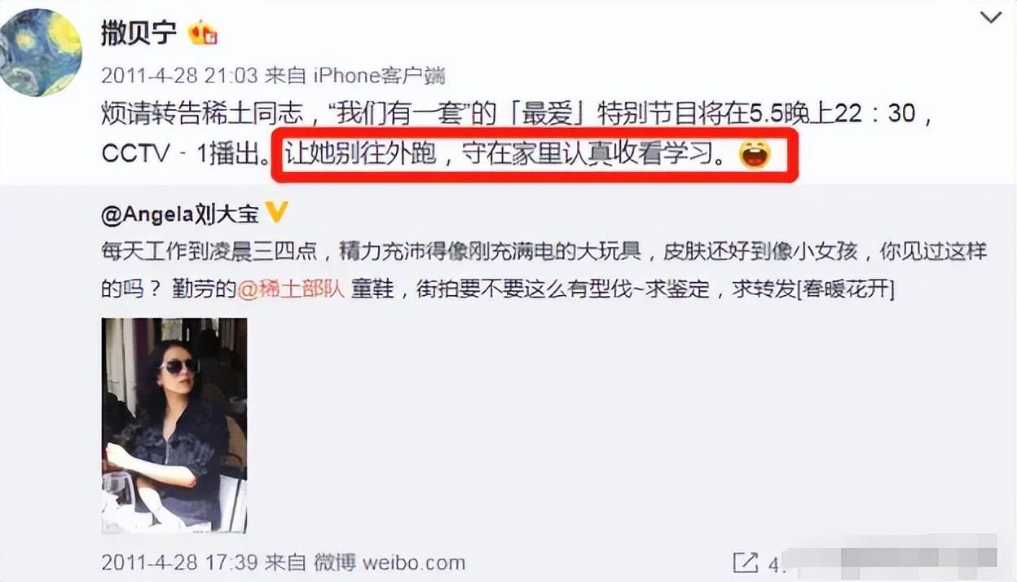Click the starry night profile avatar

[x=41, y=52]
